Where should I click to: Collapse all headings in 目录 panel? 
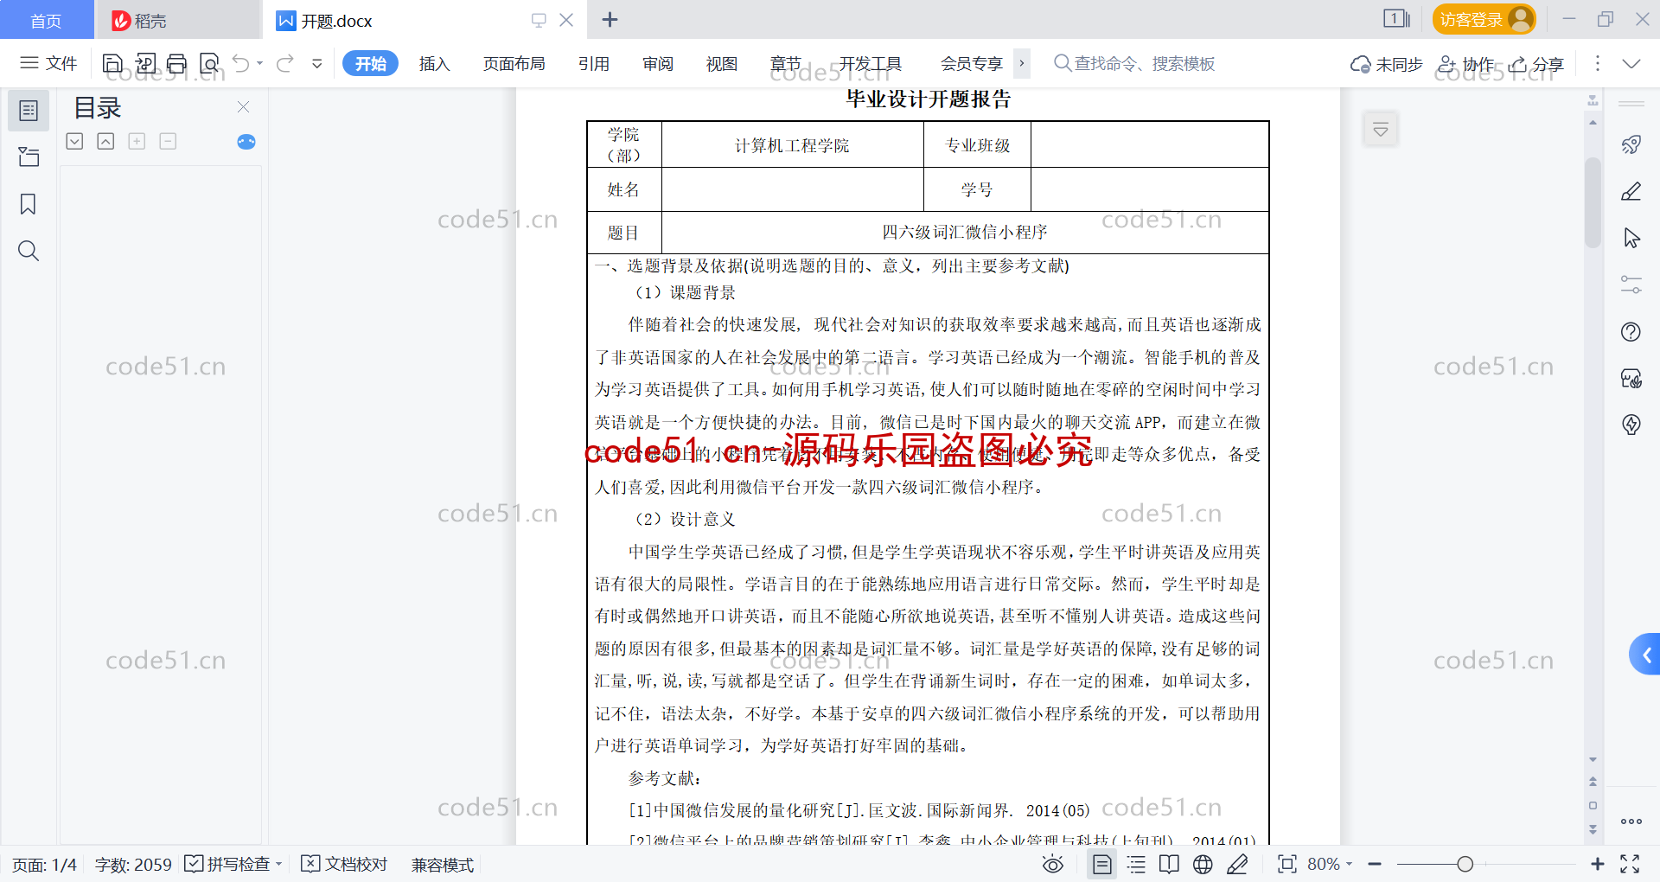click(105, 141)
